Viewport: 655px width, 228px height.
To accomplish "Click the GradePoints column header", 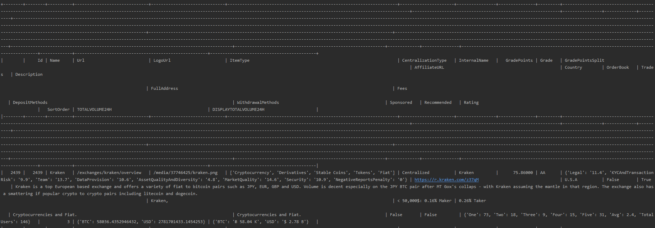I will 519,60.
